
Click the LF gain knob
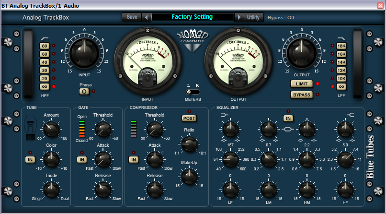[230, 190]
